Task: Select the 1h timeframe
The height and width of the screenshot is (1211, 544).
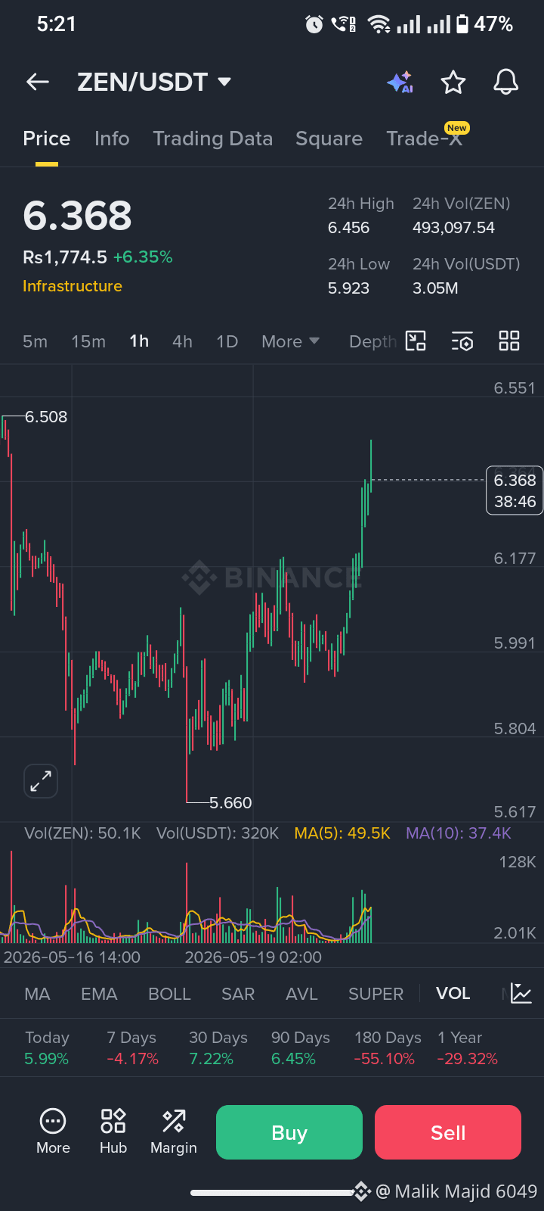Action: 139,341
